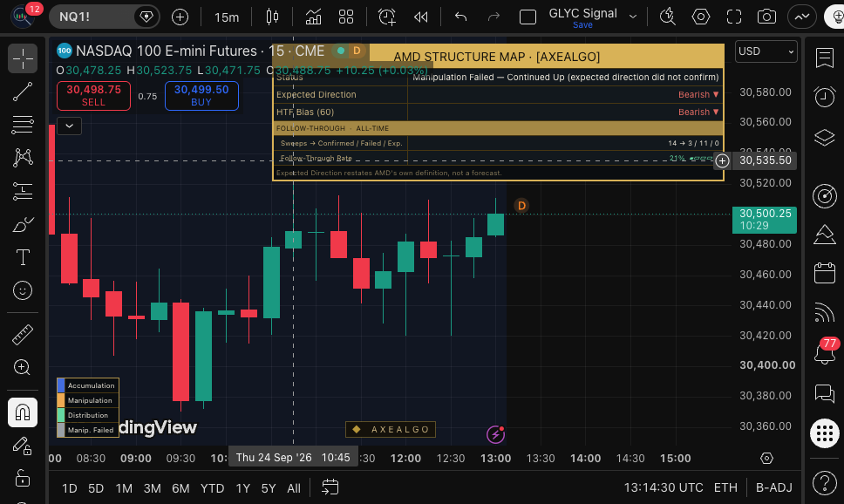Screen dimensions: 844x504
Task: Open the forecasting and measurement tools
Action: point(23,191)
